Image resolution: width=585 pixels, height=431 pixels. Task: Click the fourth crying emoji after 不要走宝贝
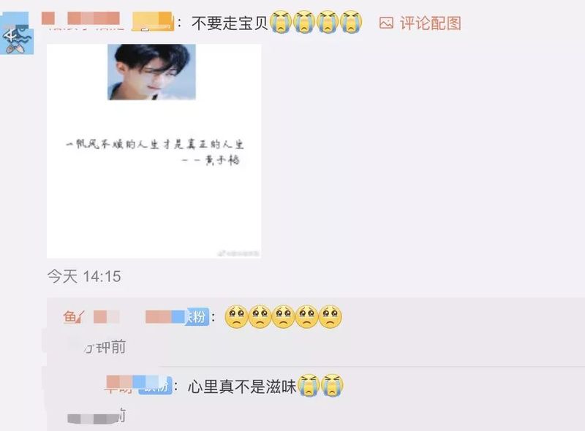click(x=351, y=22)
